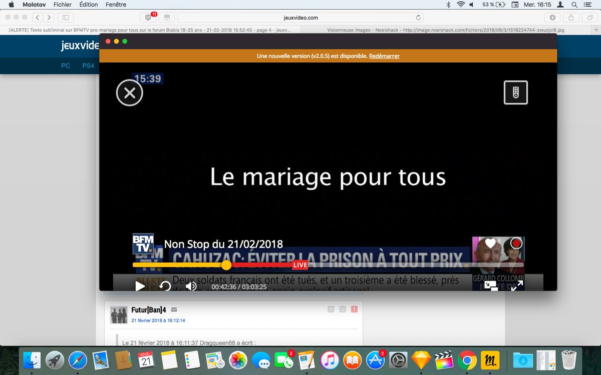Click the PC link in jeuxvideo.com navigation
This screenshot has height=375, width=601.
(x=66, y=65)
